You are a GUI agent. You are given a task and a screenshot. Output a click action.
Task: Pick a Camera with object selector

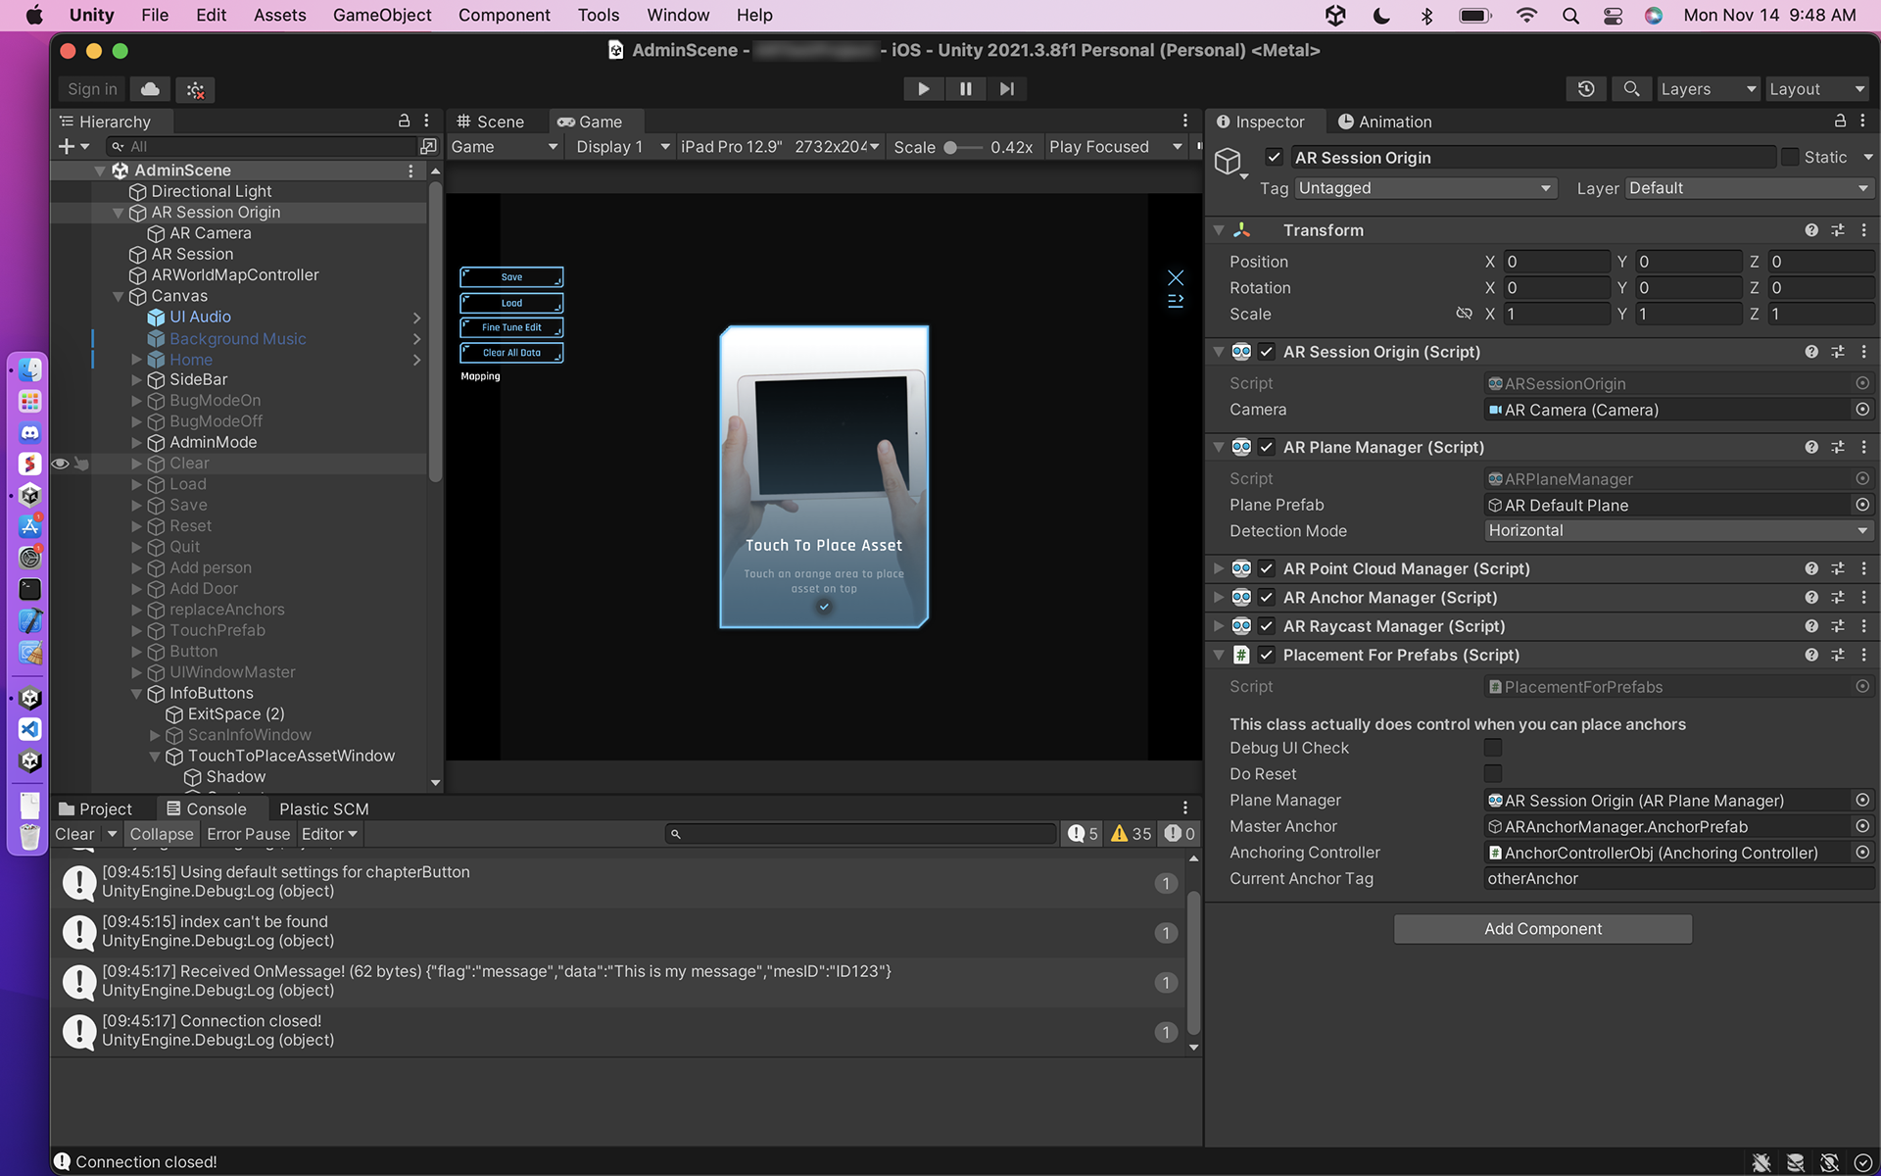point(1862,410)
